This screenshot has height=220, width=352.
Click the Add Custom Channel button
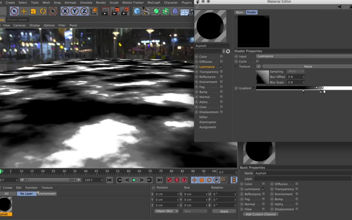click(x=261, y=214)
